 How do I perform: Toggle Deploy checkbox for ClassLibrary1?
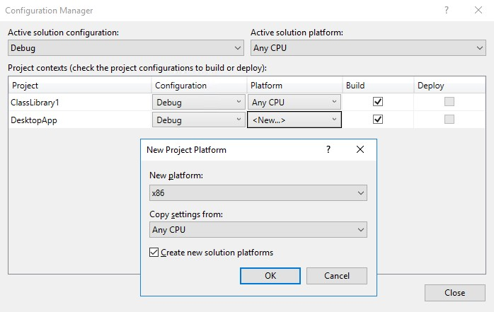449,102
